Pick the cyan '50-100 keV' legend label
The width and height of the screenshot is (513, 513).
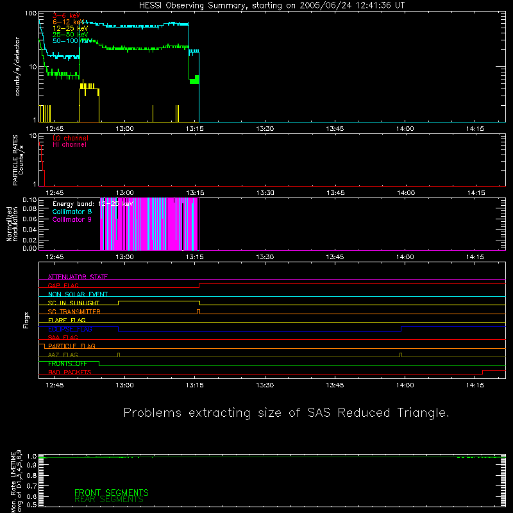(72, 41)
